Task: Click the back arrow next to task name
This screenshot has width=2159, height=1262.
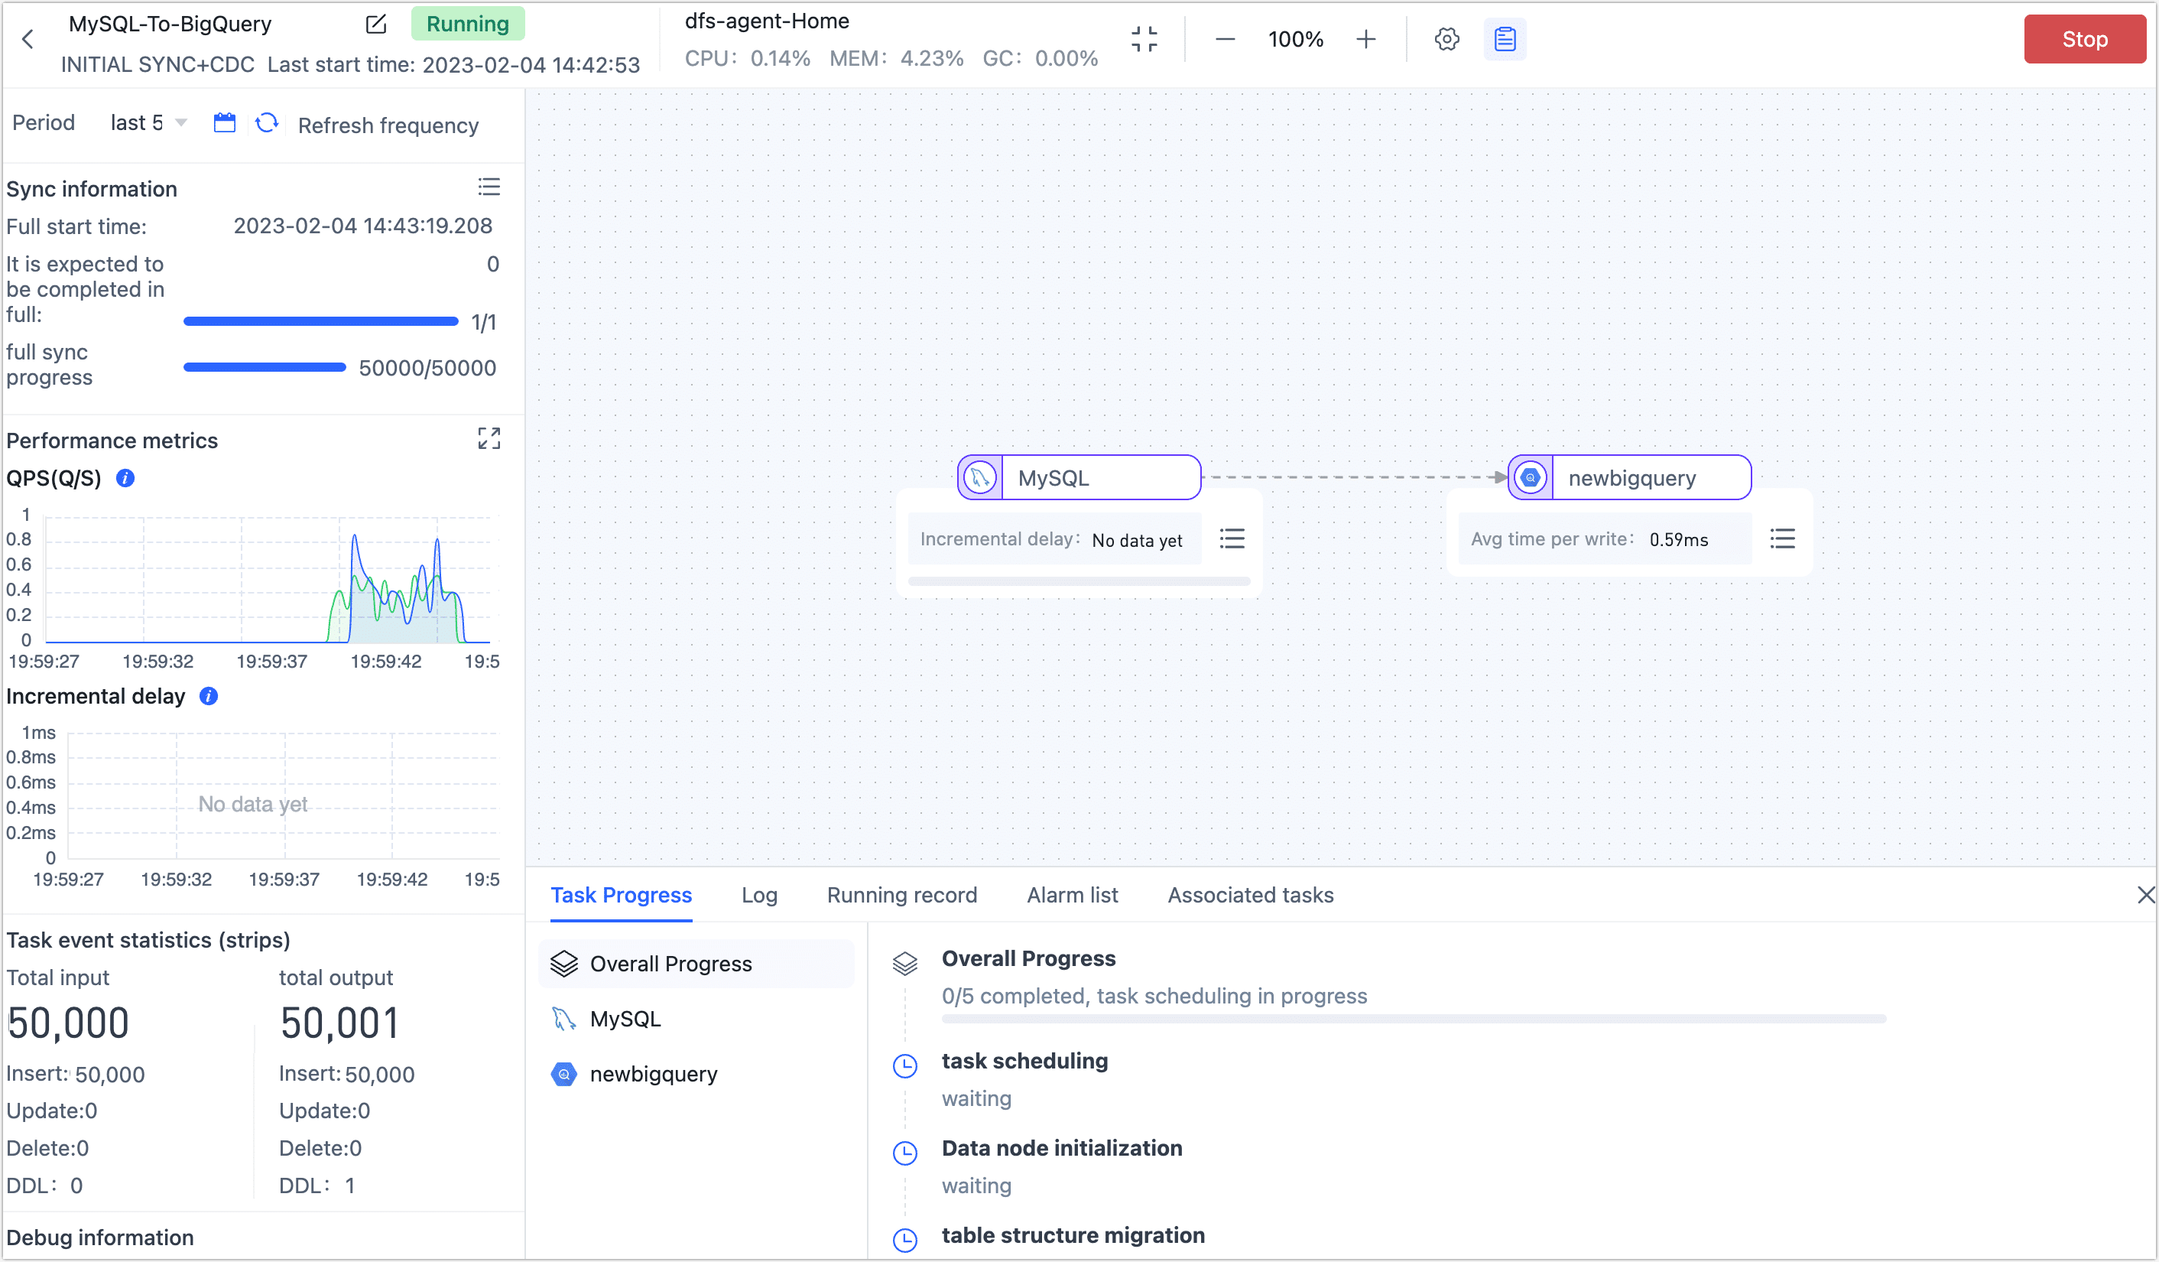Action: click(28, 40)
